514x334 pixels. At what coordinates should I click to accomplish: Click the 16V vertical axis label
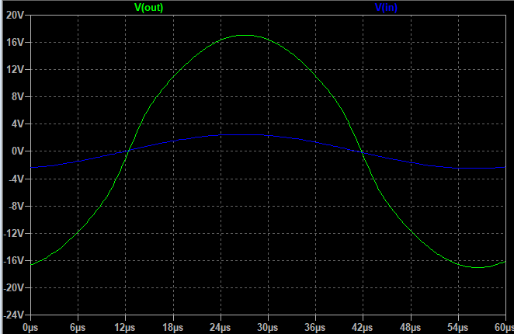(x=15, y=42)
